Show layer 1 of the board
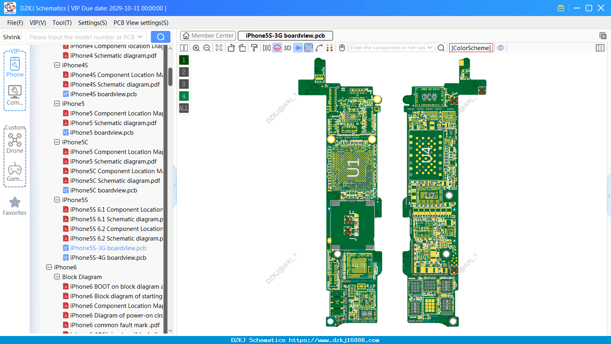 (184, 60)
